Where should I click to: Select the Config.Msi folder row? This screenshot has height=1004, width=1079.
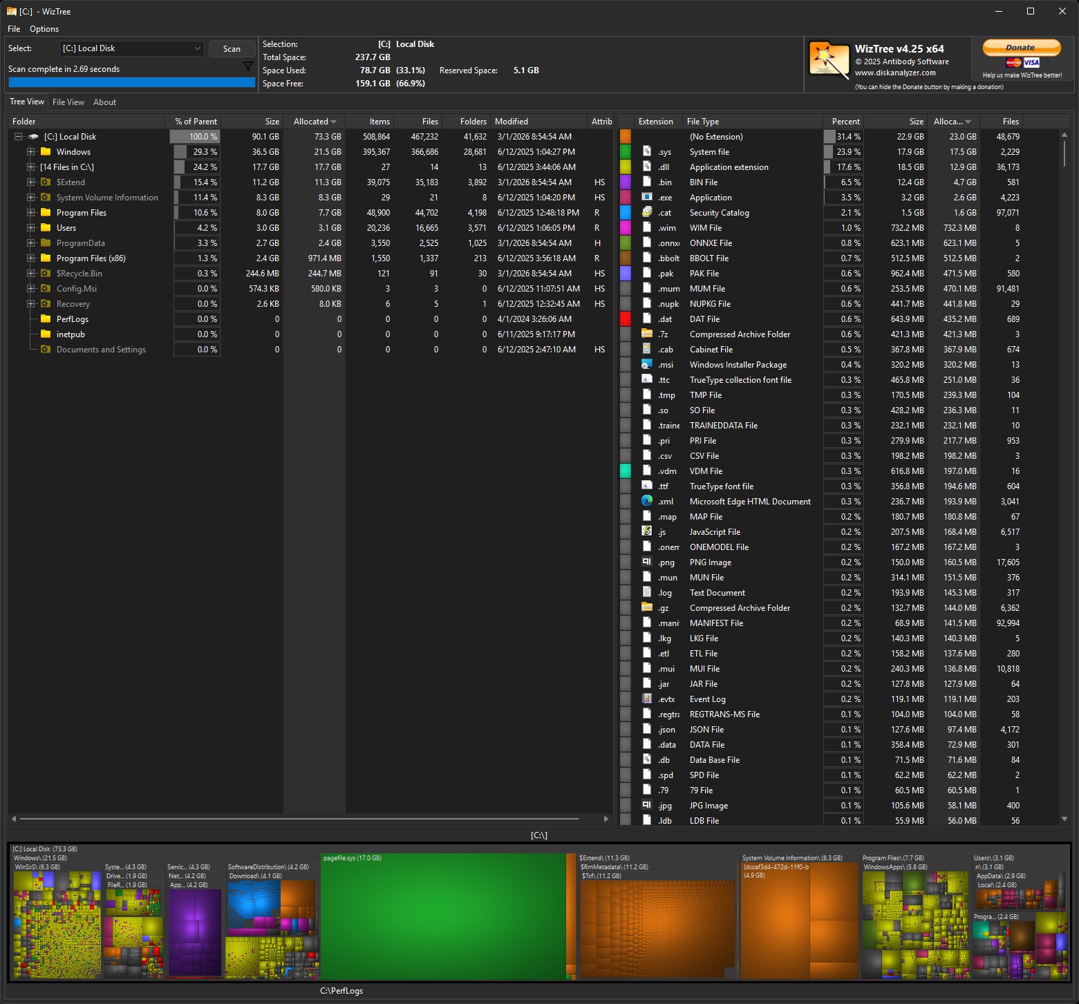click(x=310, y=289)
